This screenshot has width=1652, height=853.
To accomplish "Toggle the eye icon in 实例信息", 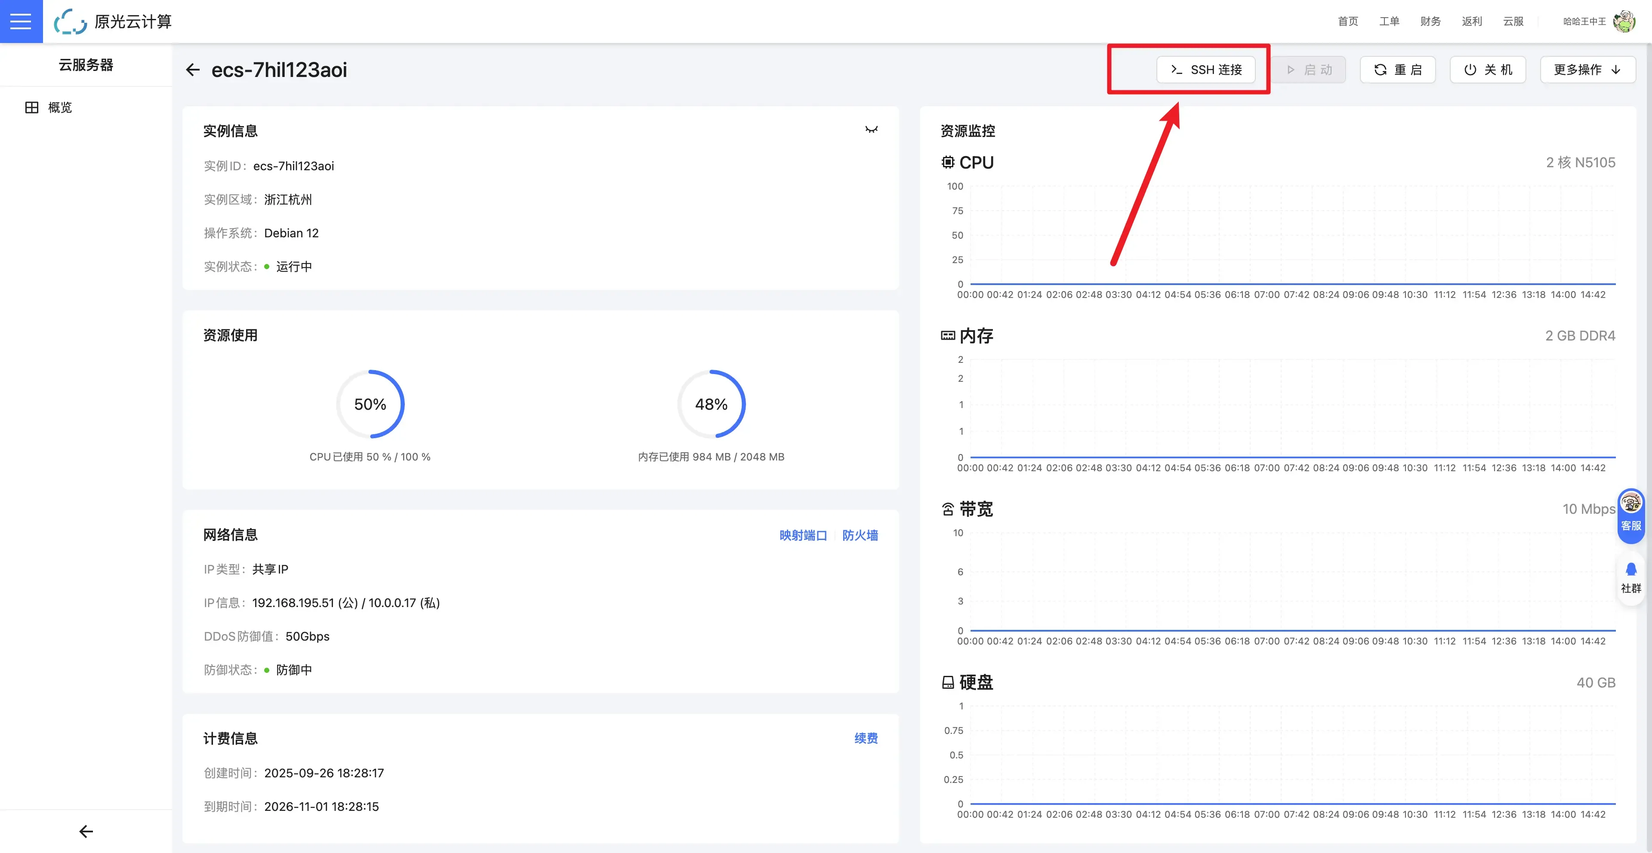I will point(871,130).
